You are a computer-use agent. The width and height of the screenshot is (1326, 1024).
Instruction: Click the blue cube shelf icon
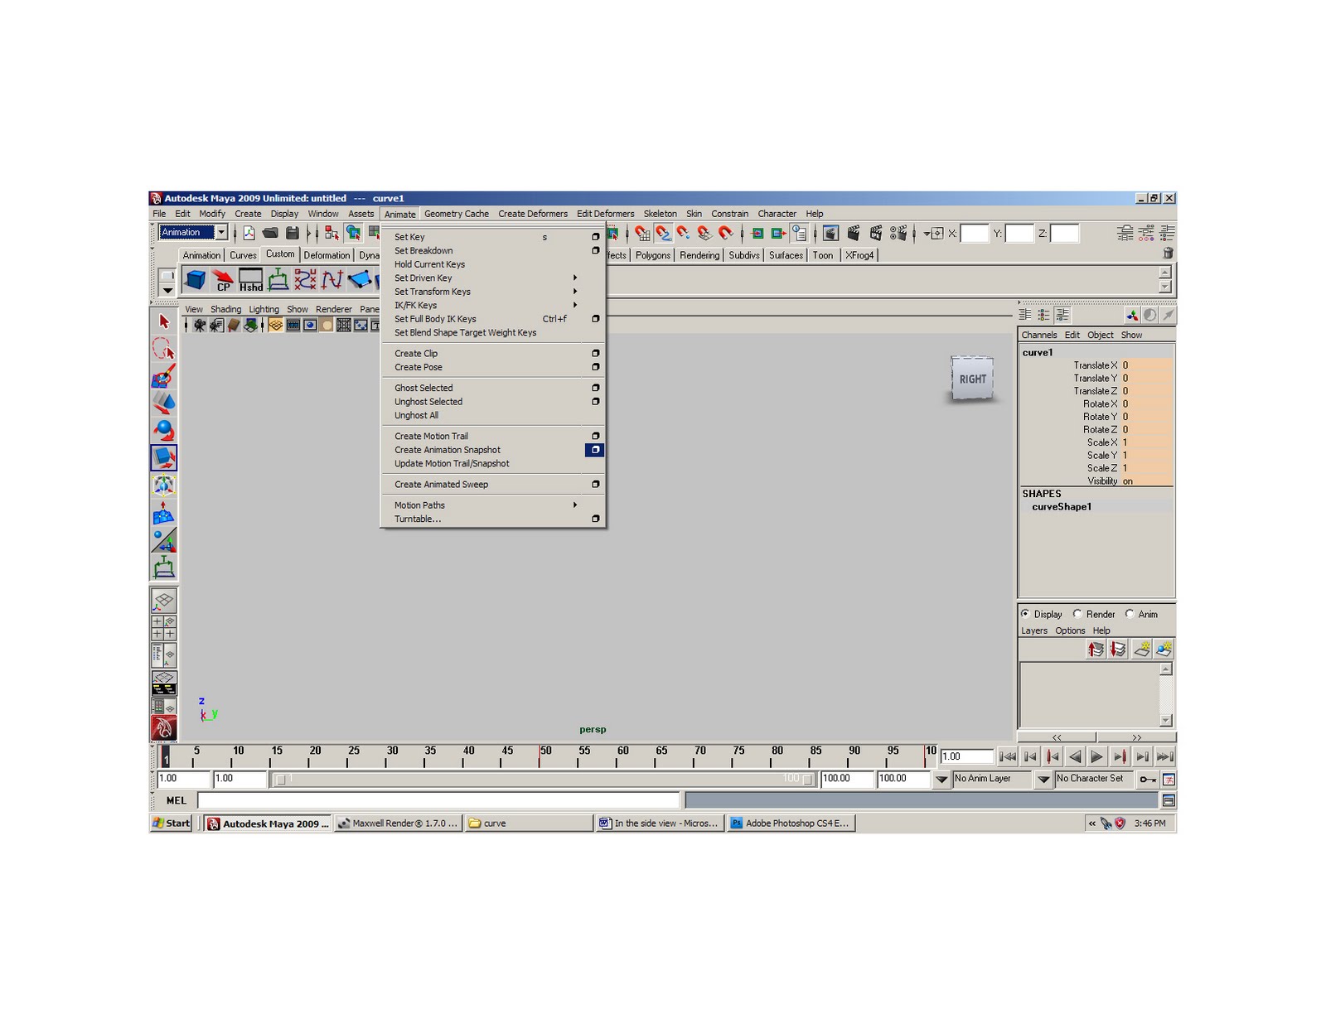click(x=196, y=280)
